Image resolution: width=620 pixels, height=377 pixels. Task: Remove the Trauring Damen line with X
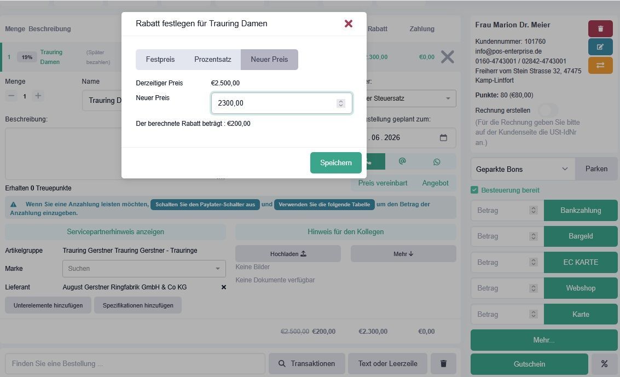pos(447,57)
